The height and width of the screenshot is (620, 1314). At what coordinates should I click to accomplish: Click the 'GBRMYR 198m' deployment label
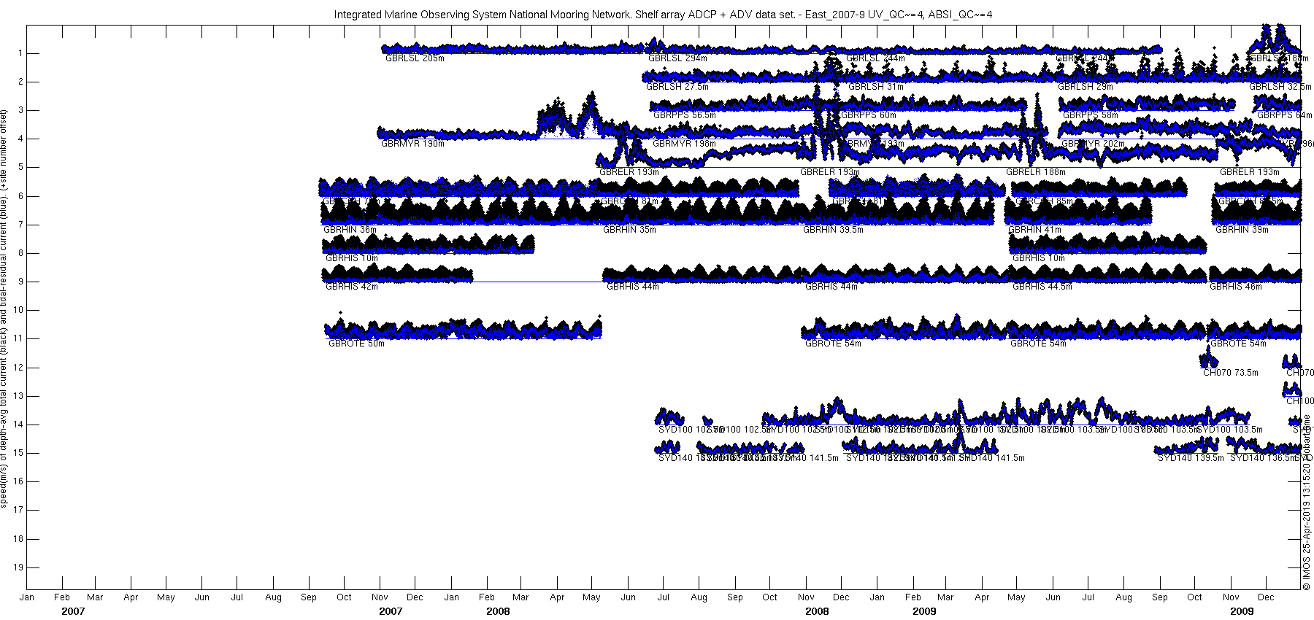tap(684, 144)
